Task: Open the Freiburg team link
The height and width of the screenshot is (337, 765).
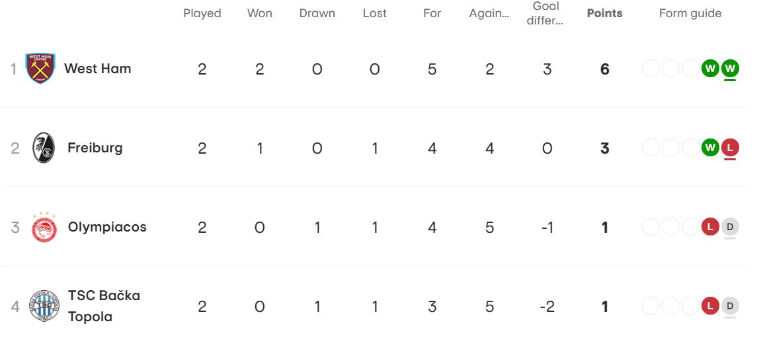Action: pyautogui.click(x=95, y=148)
